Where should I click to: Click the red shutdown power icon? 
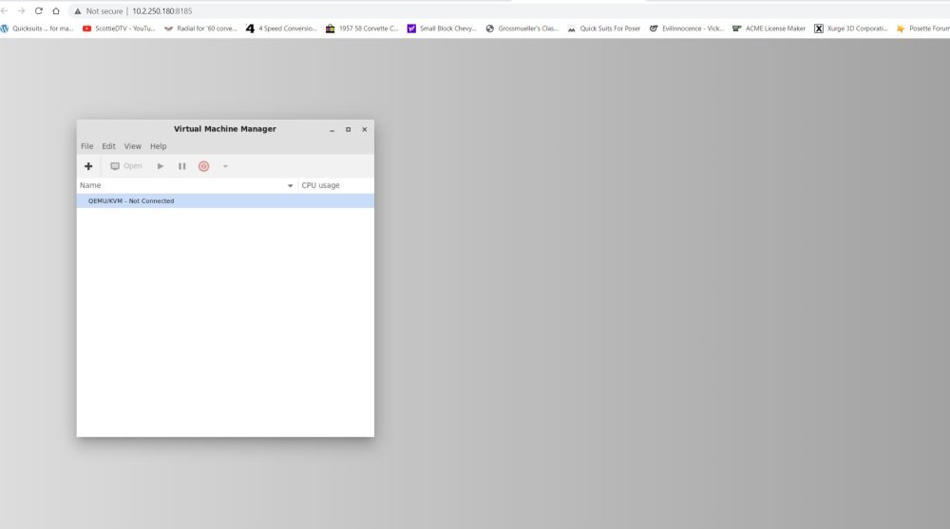[x=203, y=166]
